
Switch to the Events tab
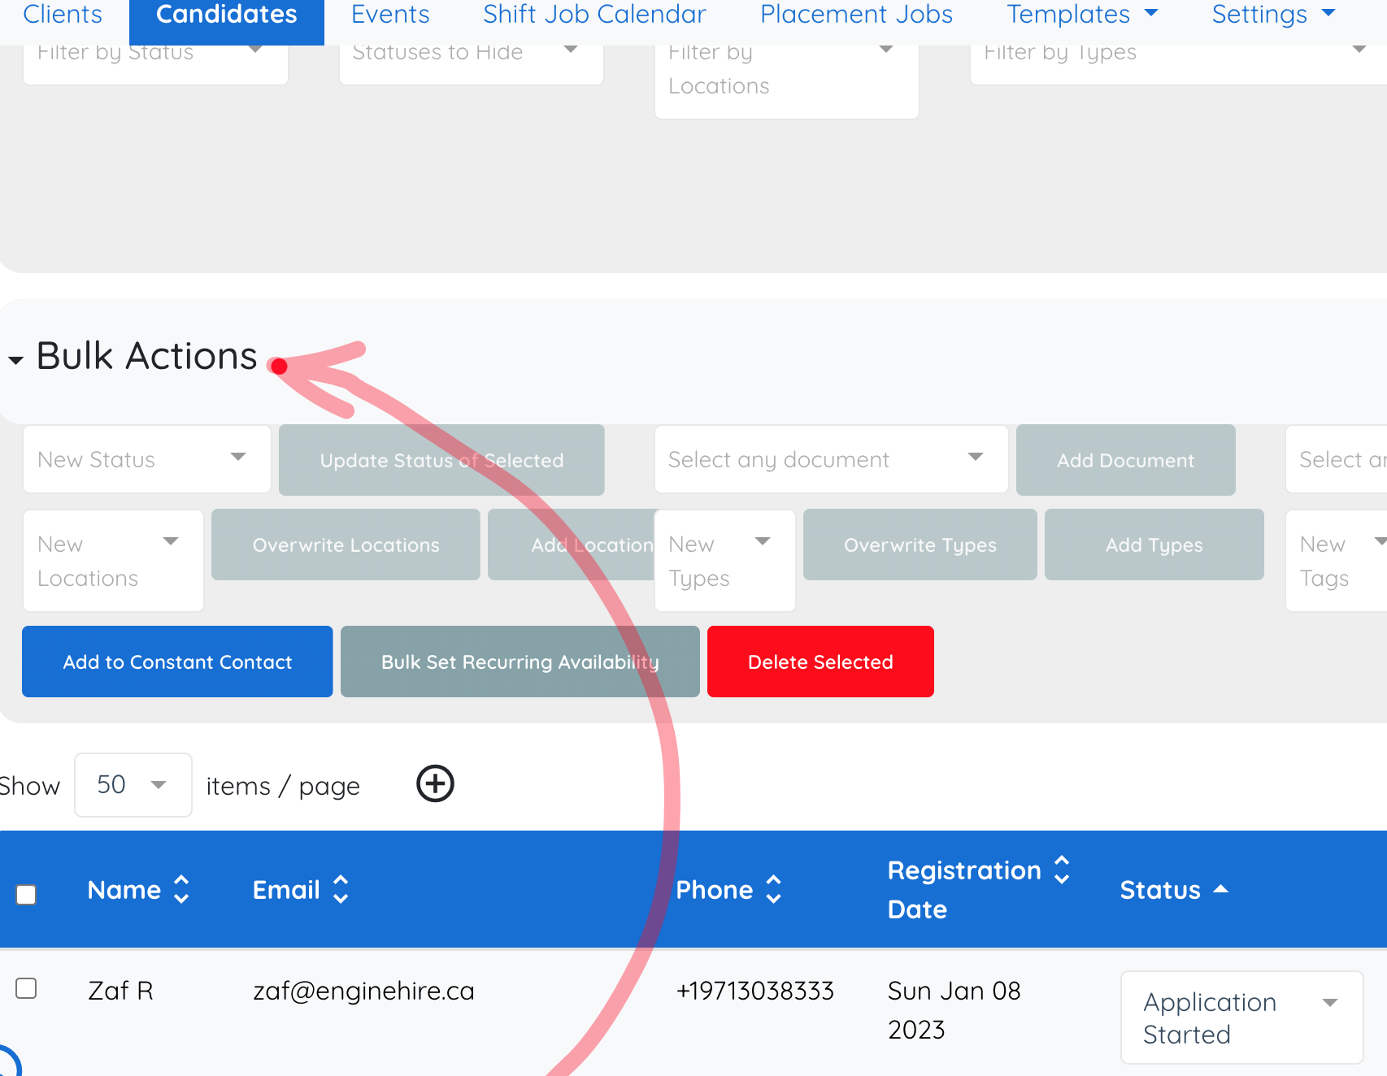[390, 15]
